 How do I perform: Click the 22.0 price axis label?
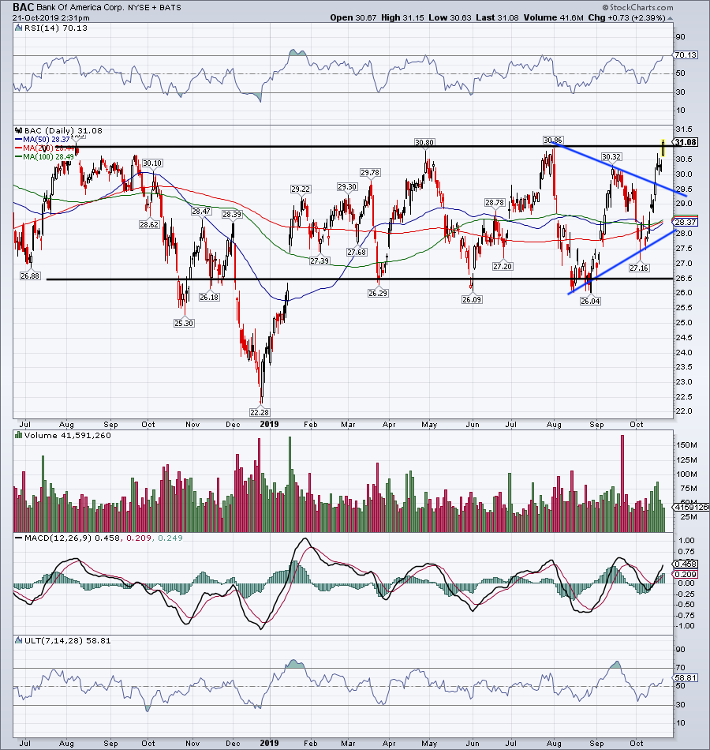(684, 411)
